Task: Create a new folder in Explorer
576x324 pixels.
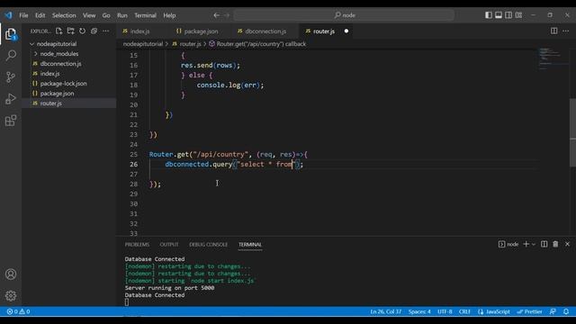Action: pyautogui.click(x=70, y=31)
